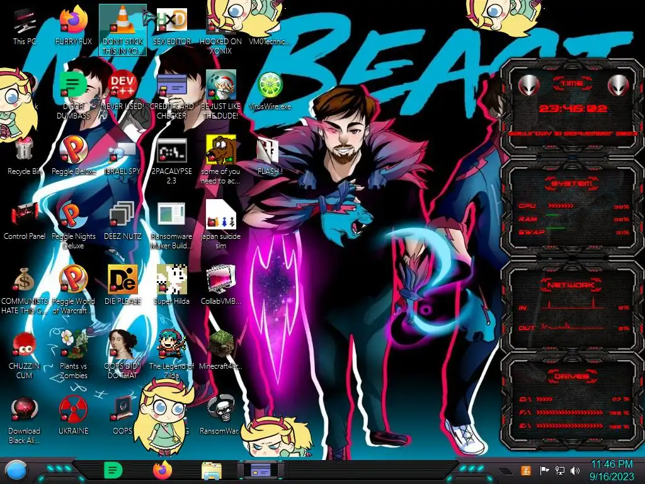
Task: Launch Peggle Nights Deluxe
Action: [74, 226]
